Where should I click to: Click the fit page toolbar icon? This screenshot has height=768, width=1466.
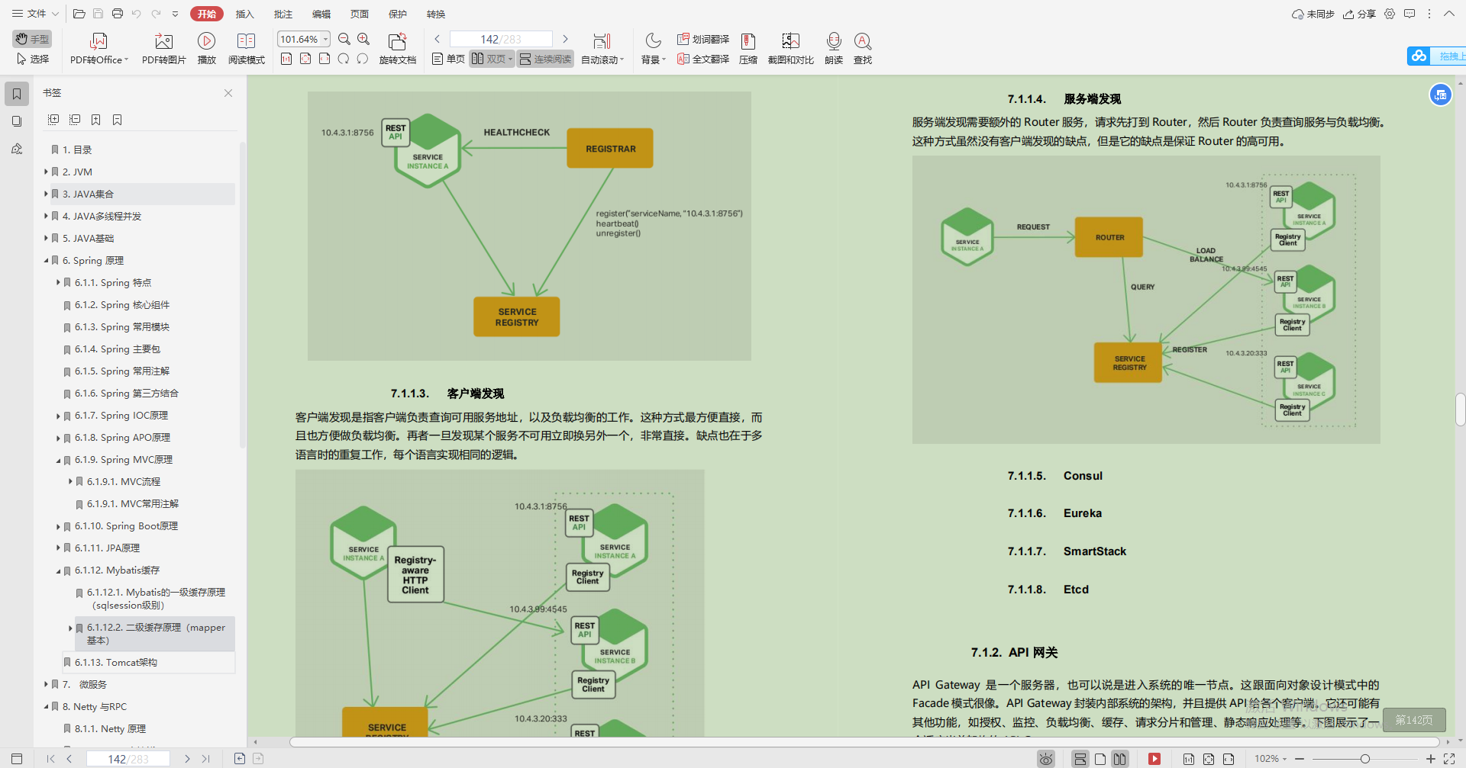(x=305, y=59)
